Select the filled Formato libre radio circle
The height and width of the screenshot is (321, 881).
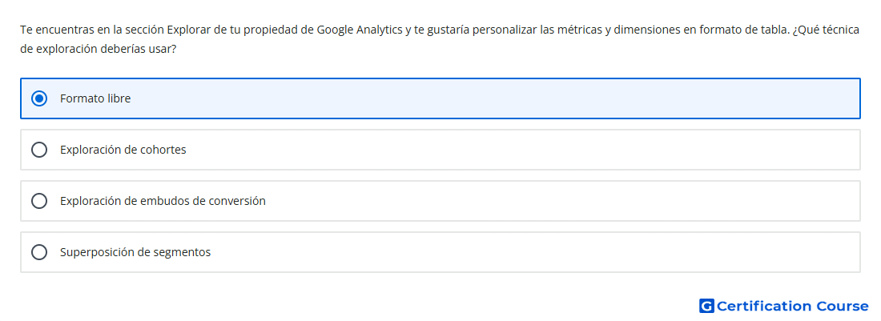[39, 98]
